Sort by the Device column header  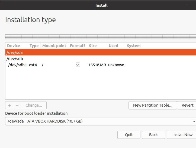click(14, 46)
